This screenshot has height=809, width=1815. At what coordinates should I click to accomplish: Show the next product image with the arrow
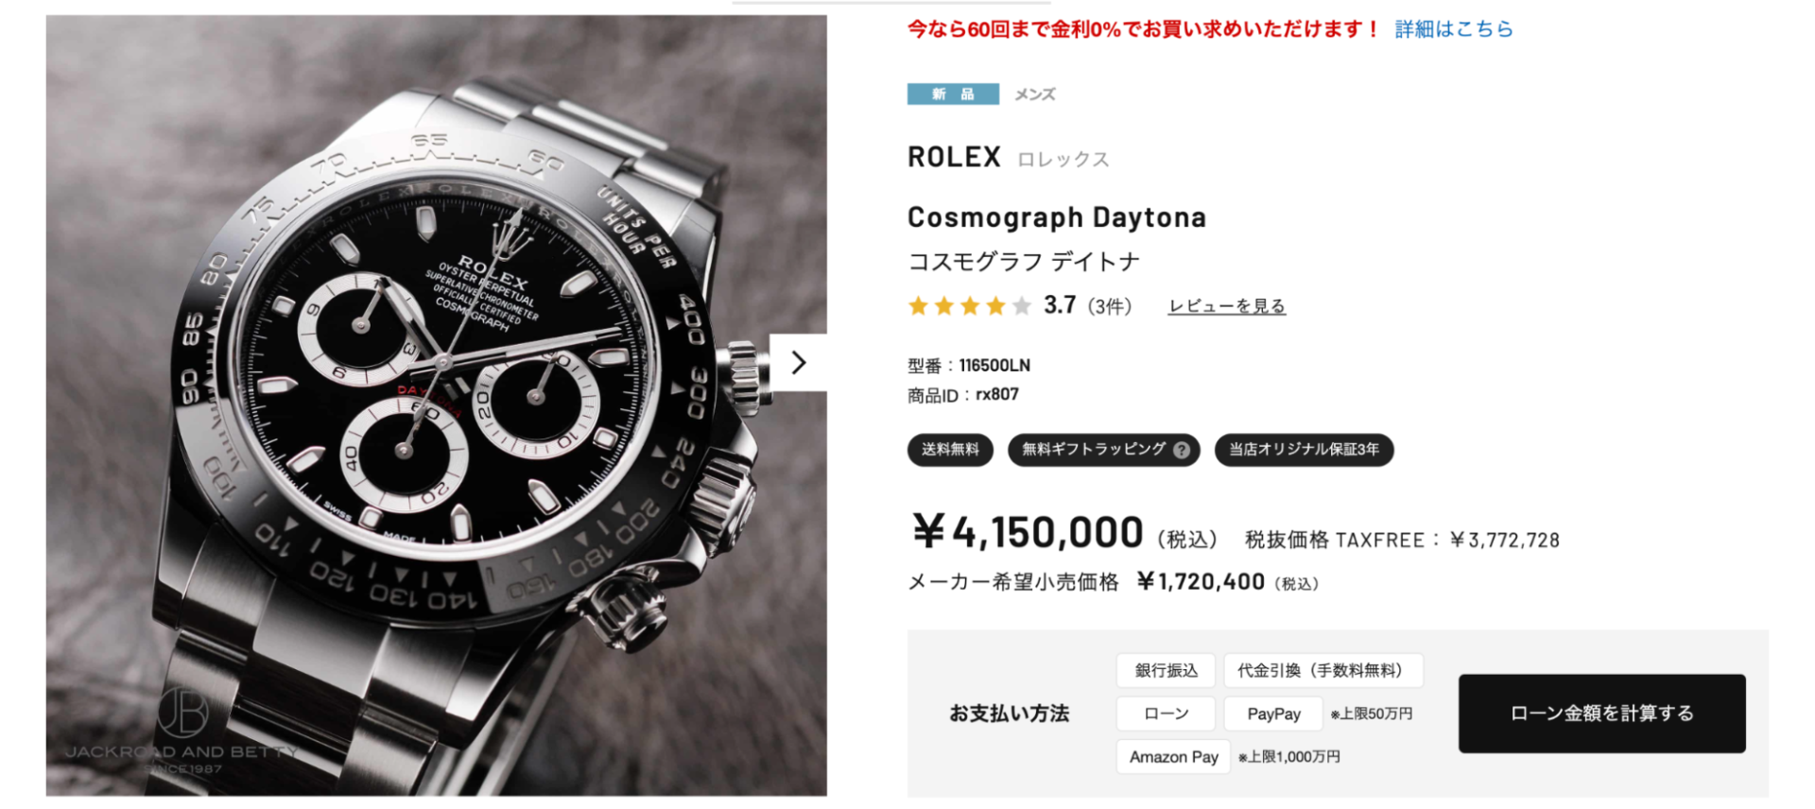pyautogui.click(x=799, y=362)
